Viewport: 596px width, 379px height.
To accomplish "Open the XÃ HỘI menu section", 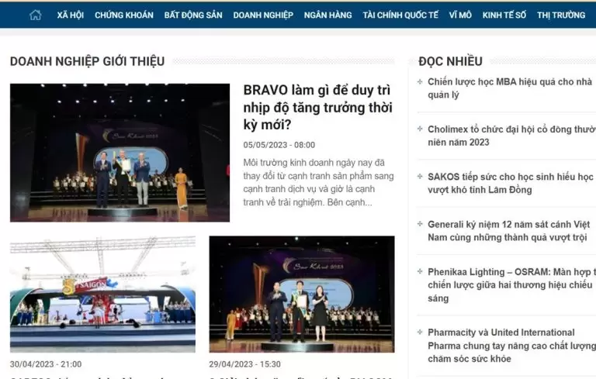I will click(71, 16).
